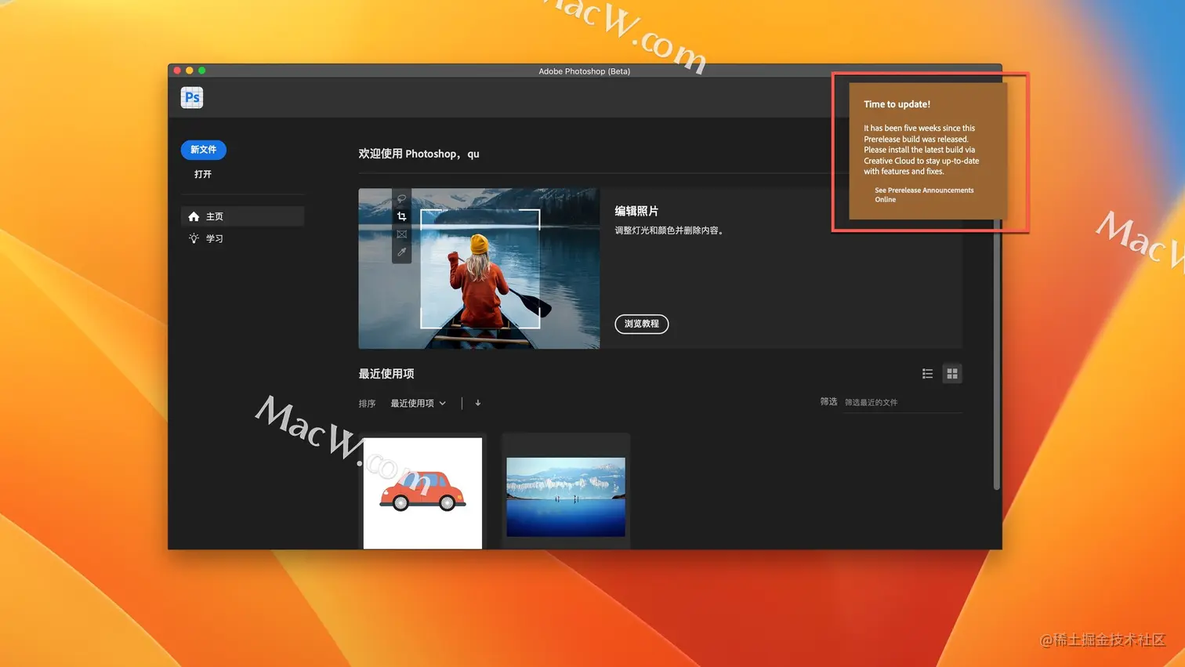Click the frame tool icon in tutorial preview
This screenshot has width=1185, height=667.
tap(401, 234)
